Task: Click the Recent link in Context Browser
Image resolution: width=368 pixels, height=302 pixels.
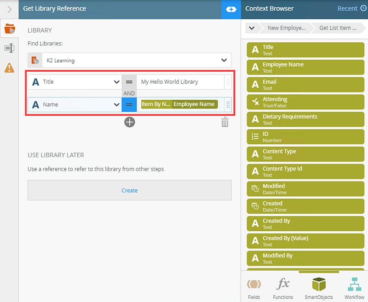Action: [351, 9]
